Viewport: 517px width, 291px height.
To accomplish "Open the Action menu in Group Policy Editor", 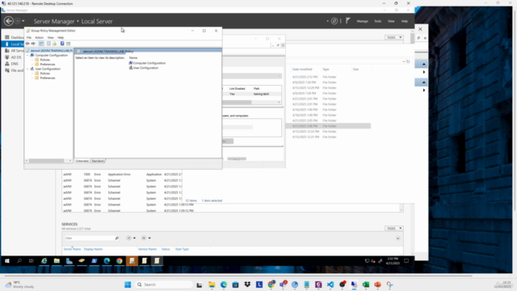I will click(x=40, y=38).
